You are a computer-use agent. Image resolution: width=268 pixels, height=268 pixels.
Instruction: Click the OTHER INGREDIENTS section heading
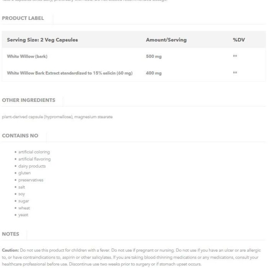29,100
